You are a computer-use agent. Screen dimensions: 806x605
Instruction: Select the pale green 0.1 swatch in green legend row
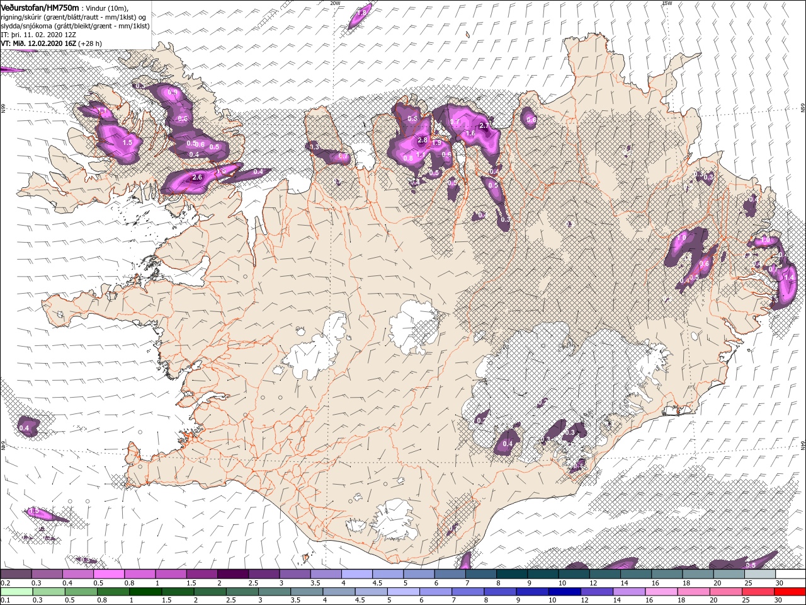click(x=16, y=592)
